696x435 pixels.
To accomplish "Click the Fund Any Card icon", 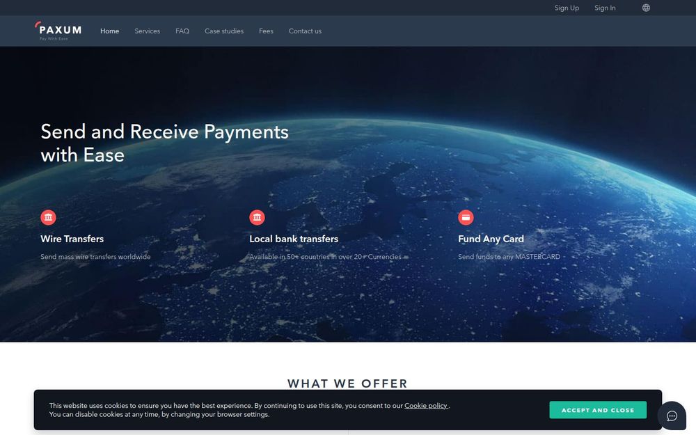I will pyautogui.click(x=466, y=217).
